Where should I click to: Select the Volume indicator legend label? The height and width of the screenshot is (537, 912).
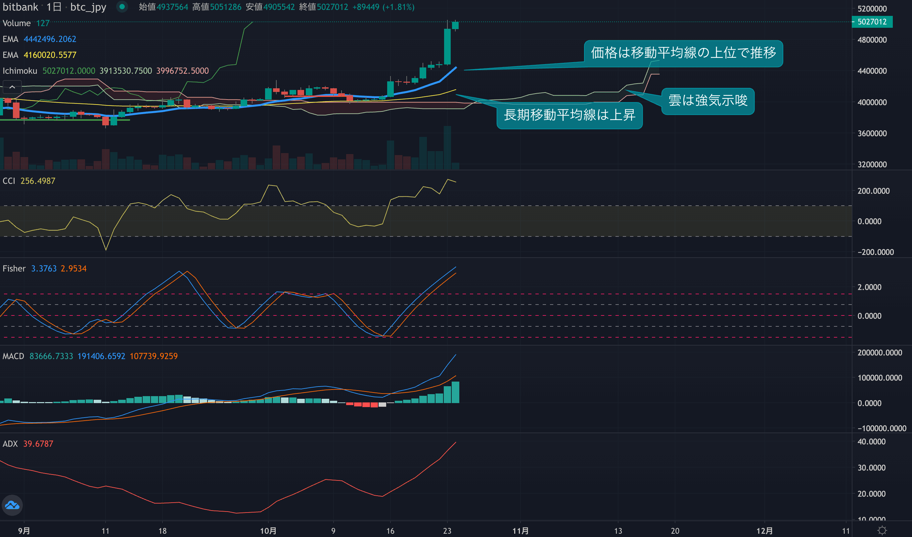tap(17, 23)
